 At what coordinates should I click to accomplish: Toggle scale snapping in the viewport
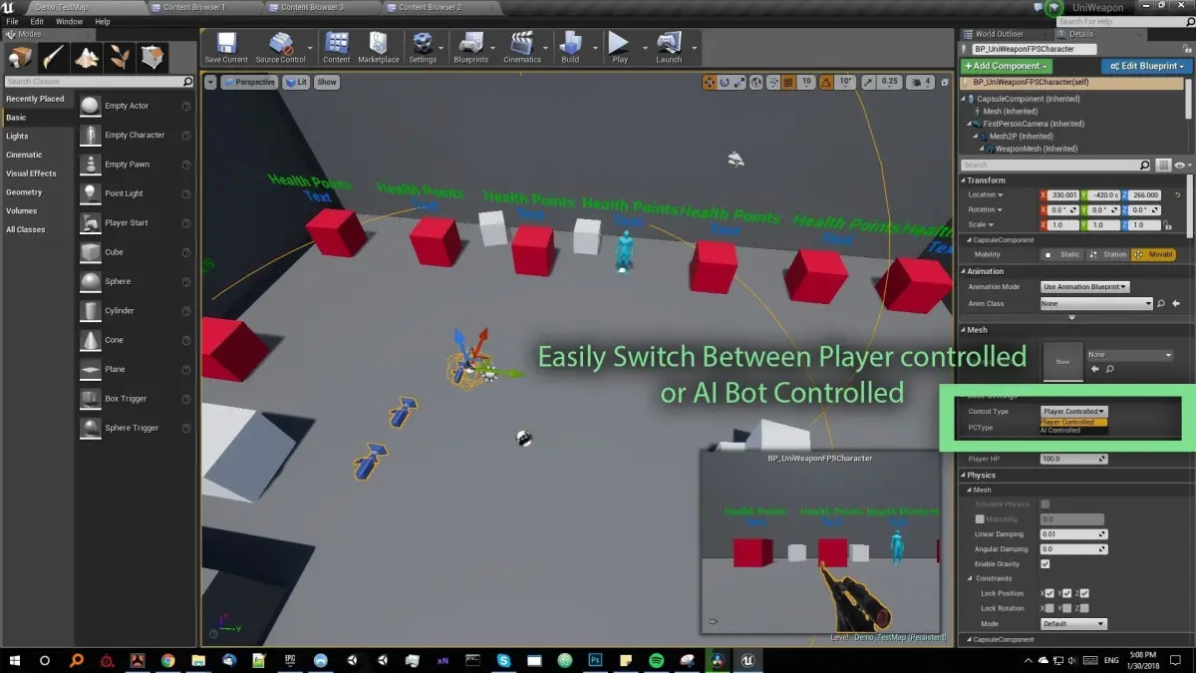(x=869, y=82)
